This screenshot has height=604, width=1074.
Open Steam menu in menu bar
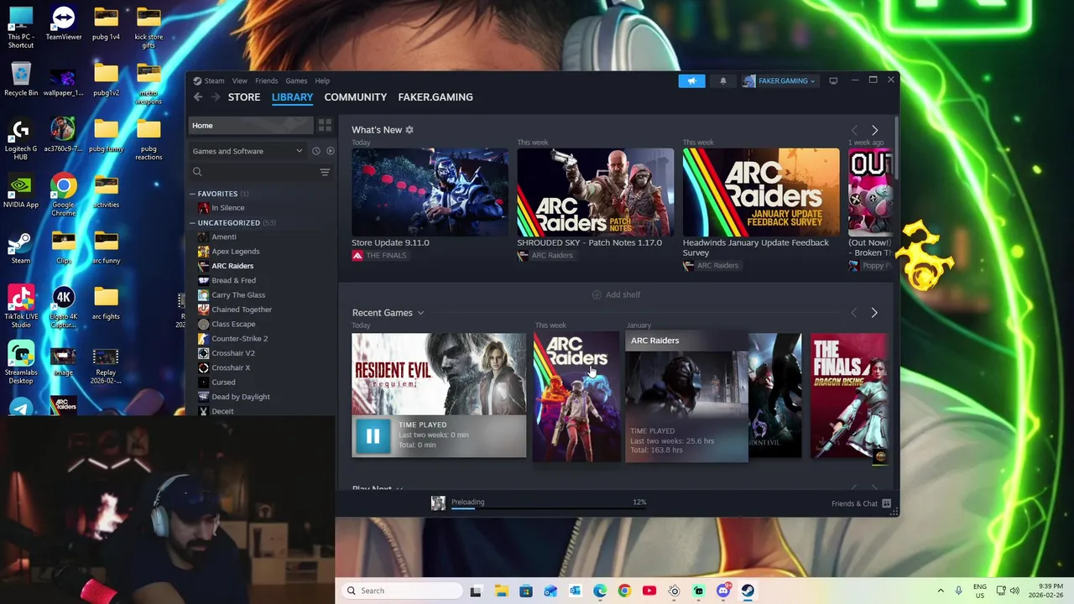(x=214, y=81)
